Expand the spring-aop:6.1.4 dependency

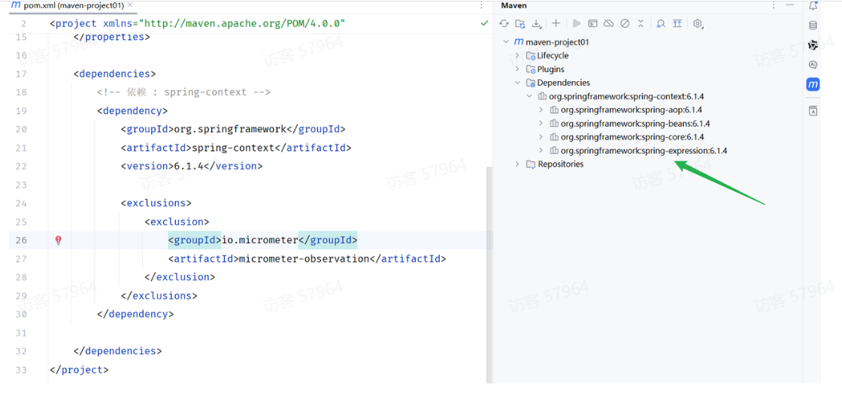pyautogui.click(x=541, y=110)
